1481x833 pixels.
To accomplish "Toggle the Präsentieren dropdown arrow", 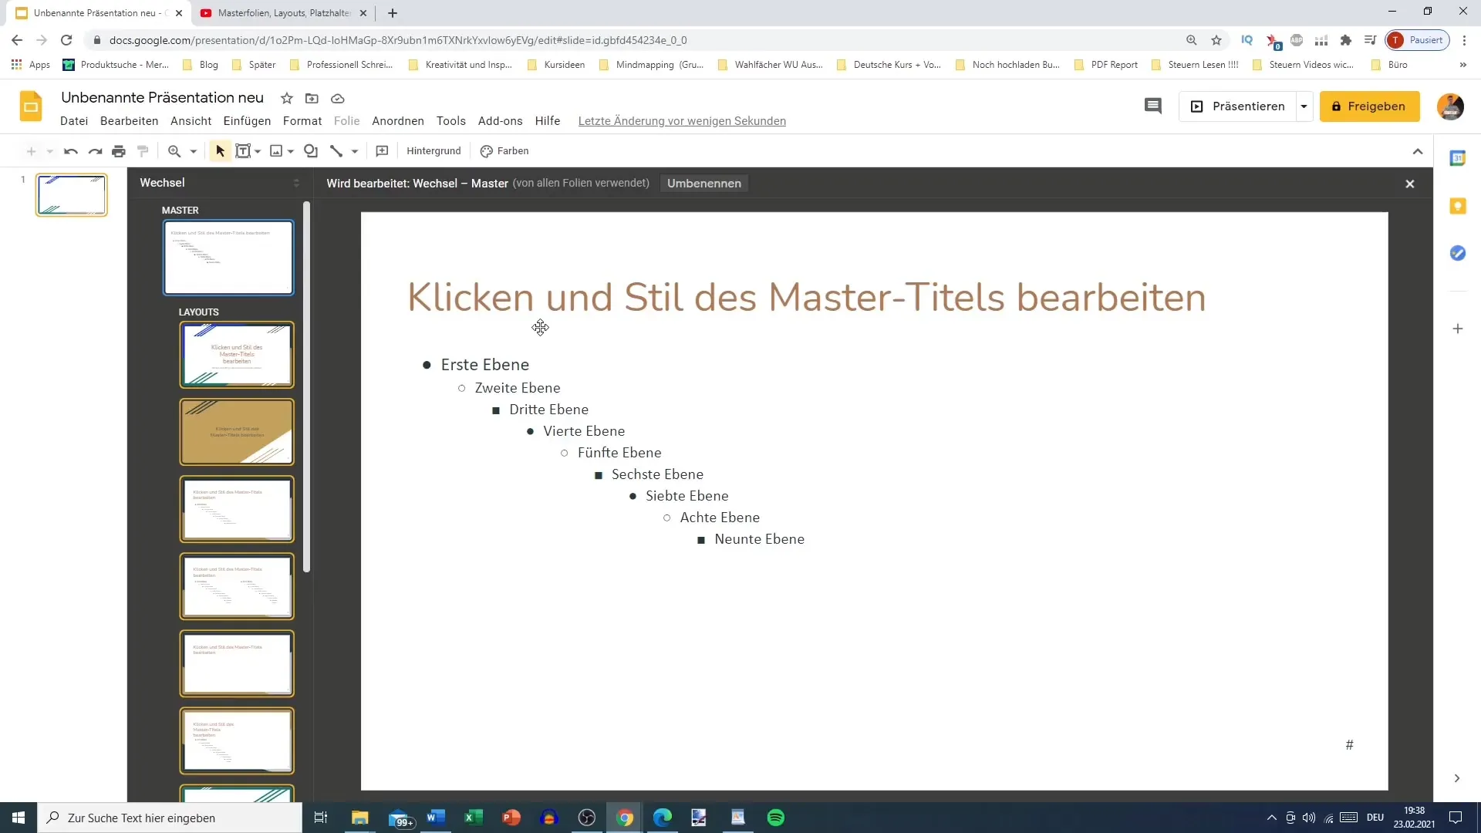I will point(1305,106).
